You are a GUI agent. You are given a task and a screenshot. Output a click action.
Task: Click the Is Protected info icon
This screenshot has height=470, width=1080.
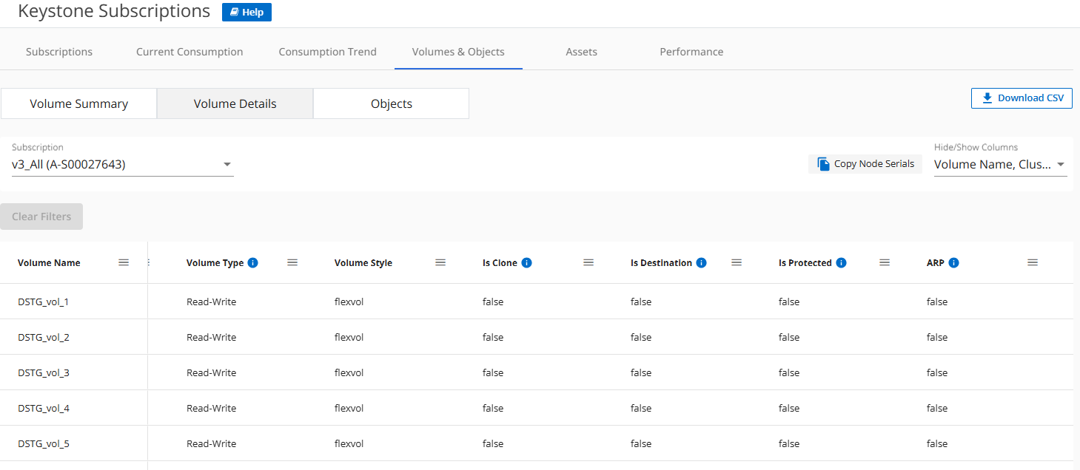842,263
